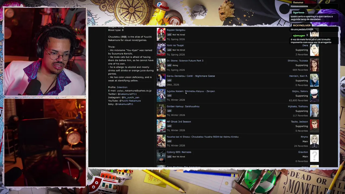The height and width of the screenshot is (194, 345).
Task: Open the Yomi no Tsugai title link
Action: tap(175, 45)
